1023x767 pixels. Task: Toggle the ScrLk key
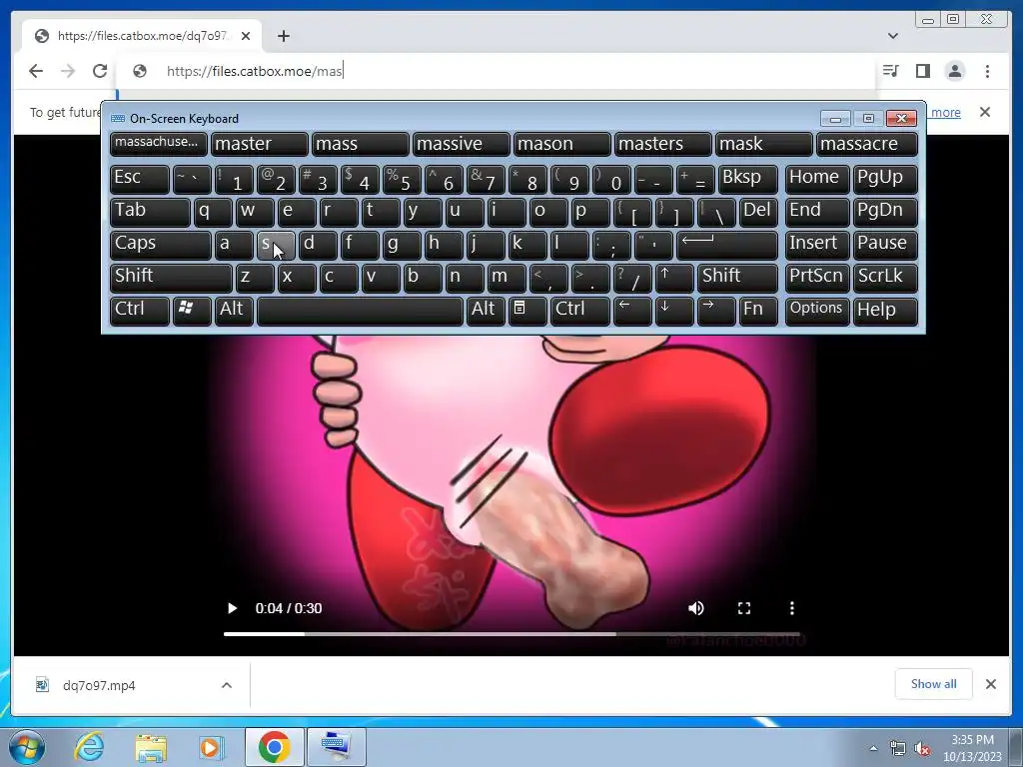click(x=885, y=278)
